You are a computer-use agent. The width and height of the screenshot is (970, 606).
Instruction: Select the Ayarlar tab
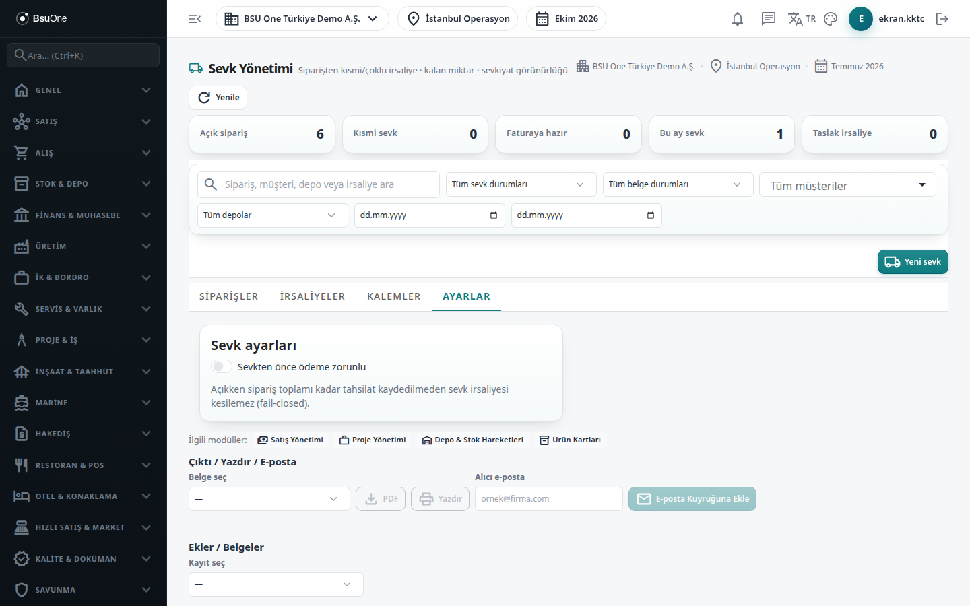(x=466, y=296)
